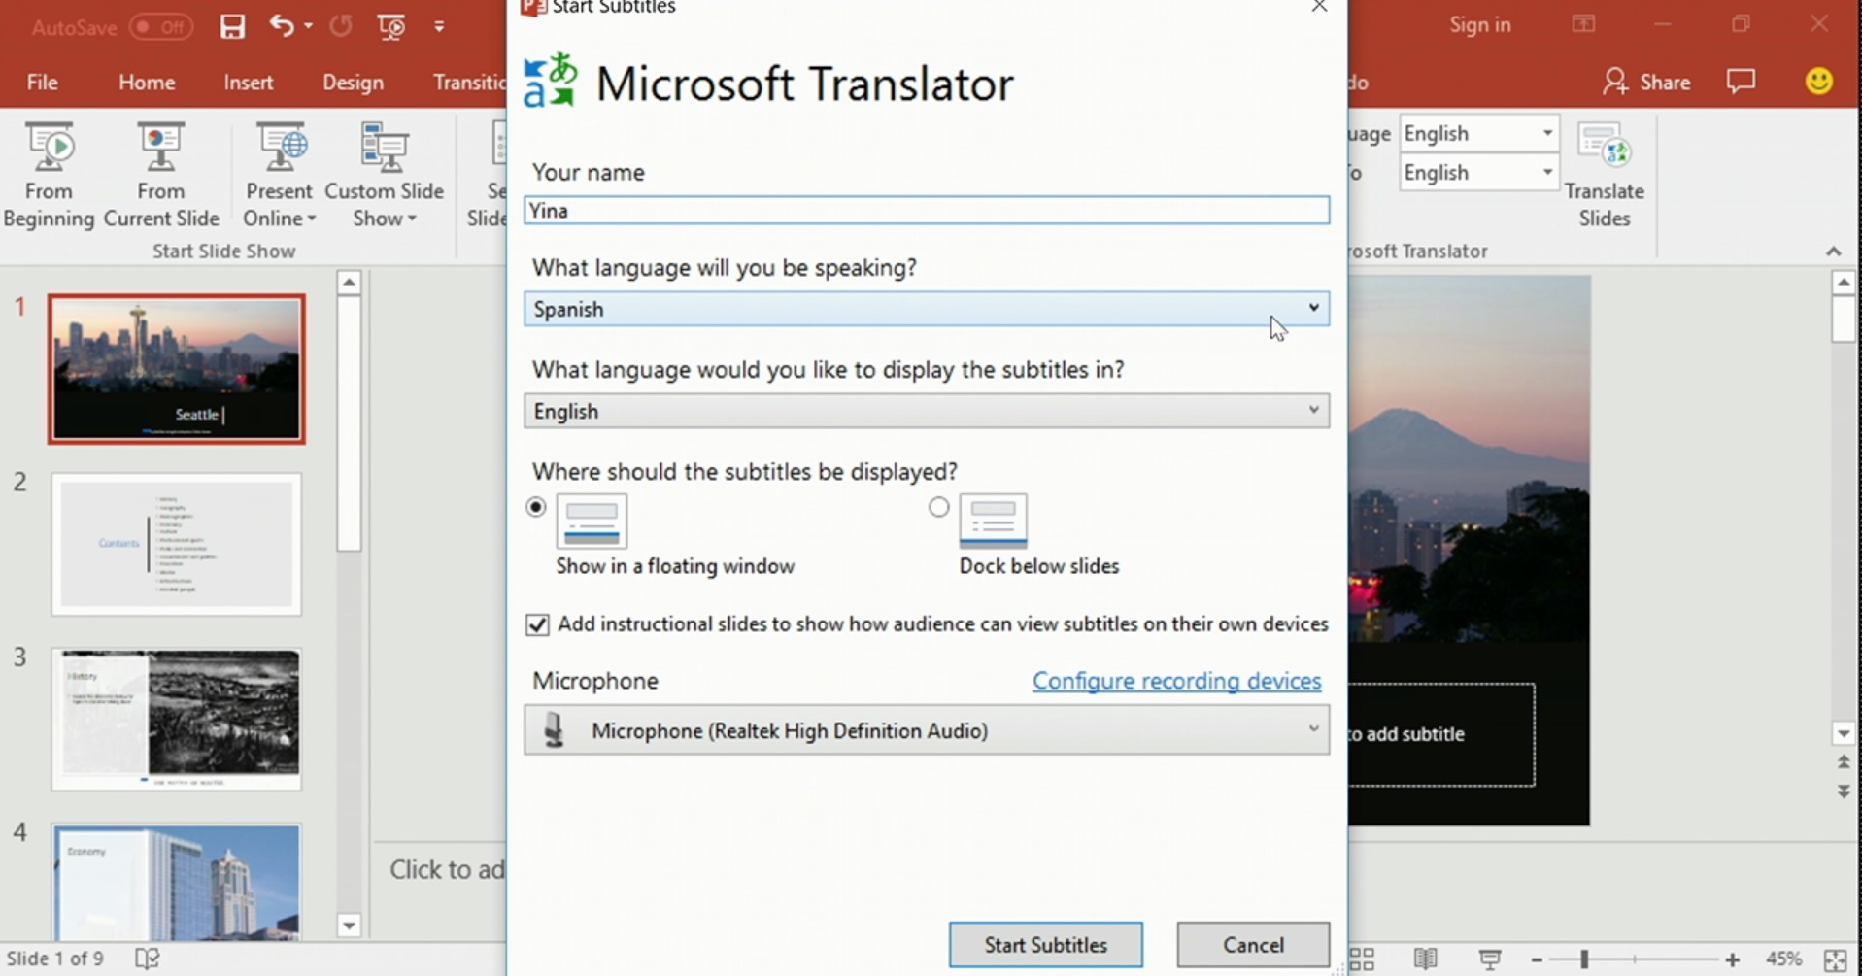Click the zoom slider handle
The width and height of the screenshot is (1862, 976).
coord(1583,959)
